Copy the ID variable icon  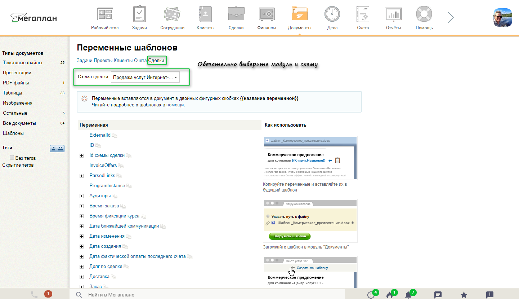(x=98, y=146)
